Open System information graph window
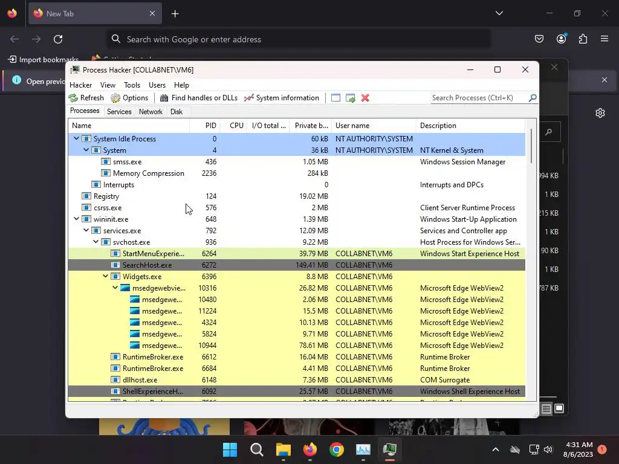The image size is (619, 464). (x=282, y=98)
